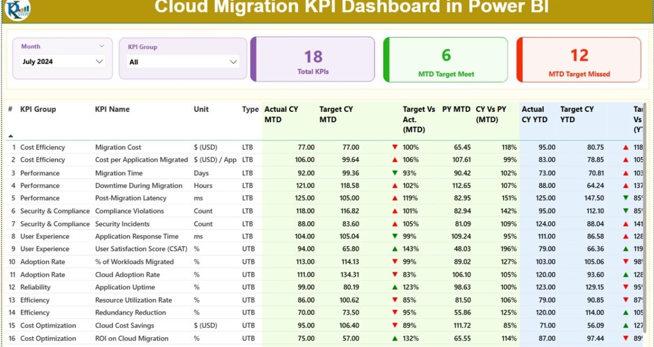Click YTD green down arrow for Compliance Violations

click(x=626, y=211)
